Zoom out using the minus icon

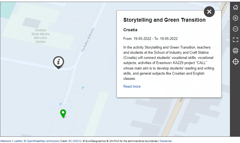[x=235, y=29]
